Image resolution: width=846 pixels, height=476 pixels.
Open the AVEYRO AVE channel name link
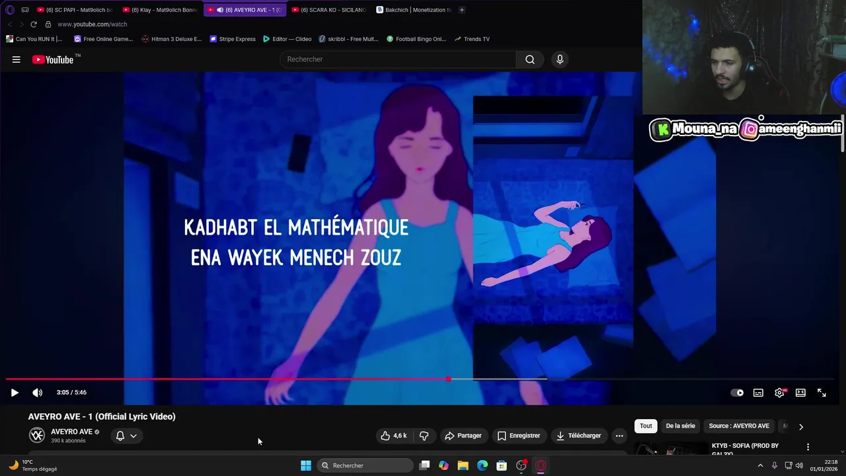tap(71, 432)
